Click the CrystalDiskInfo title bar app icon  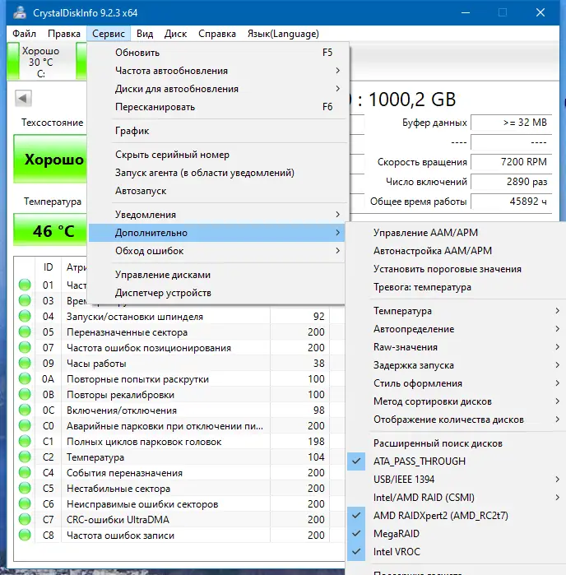coord(20,12)
